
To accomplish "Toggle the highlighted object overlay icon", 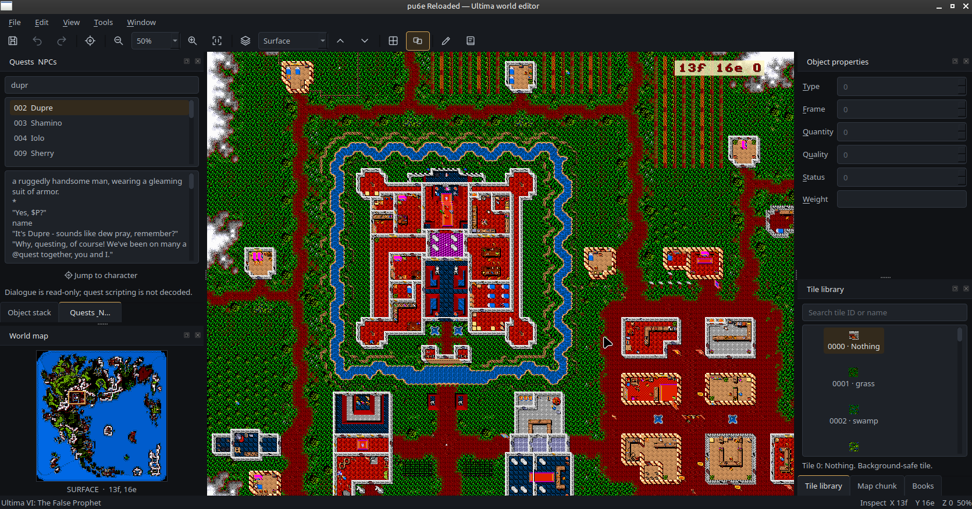I will coord(418,41).
